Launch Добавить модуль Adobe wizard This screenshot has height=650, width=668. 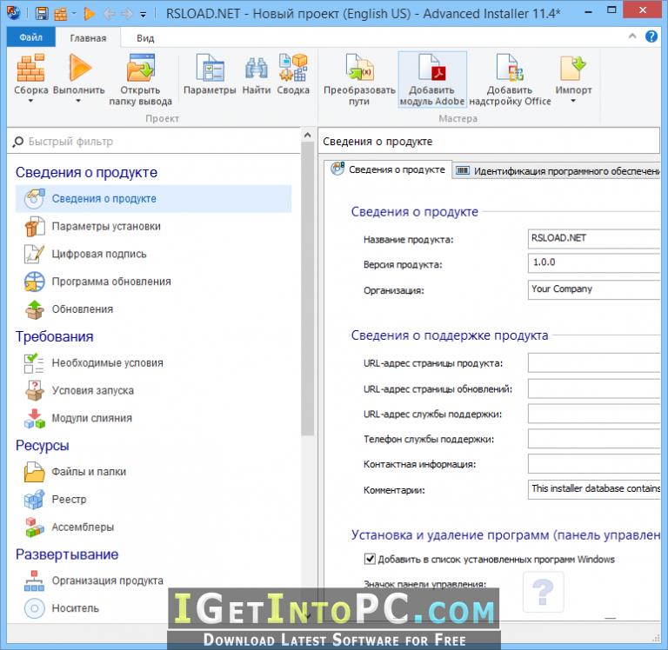click(x=432, y=79)
